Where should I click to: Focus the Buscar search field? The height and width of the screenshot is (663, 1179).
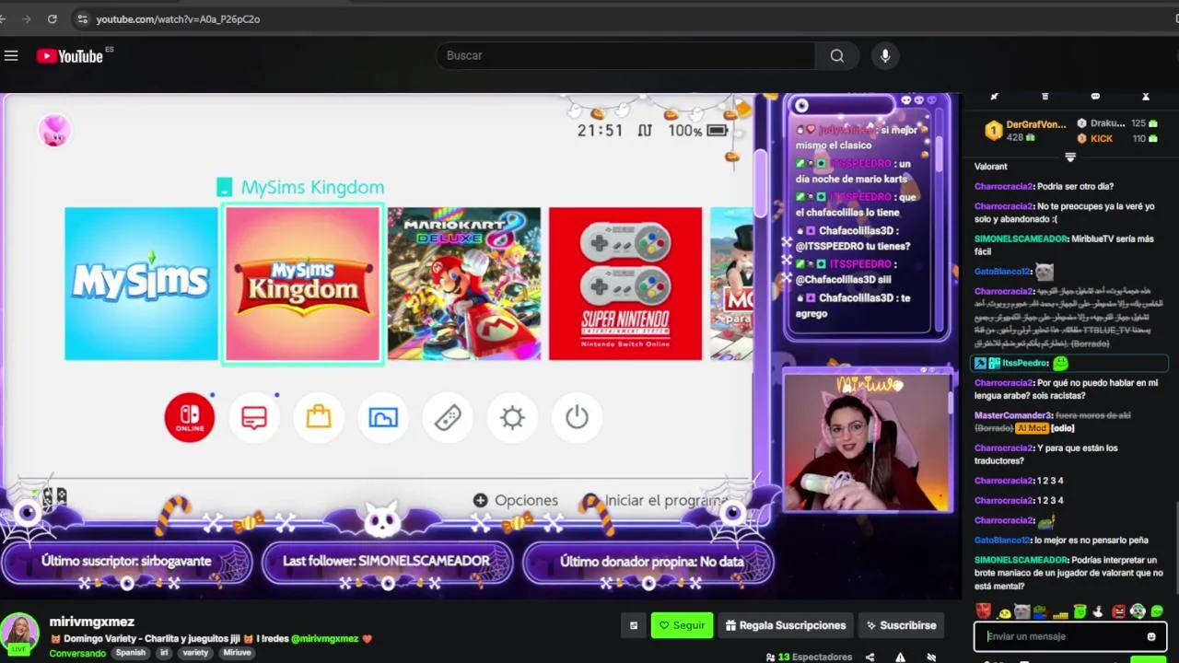click(625, 56)
